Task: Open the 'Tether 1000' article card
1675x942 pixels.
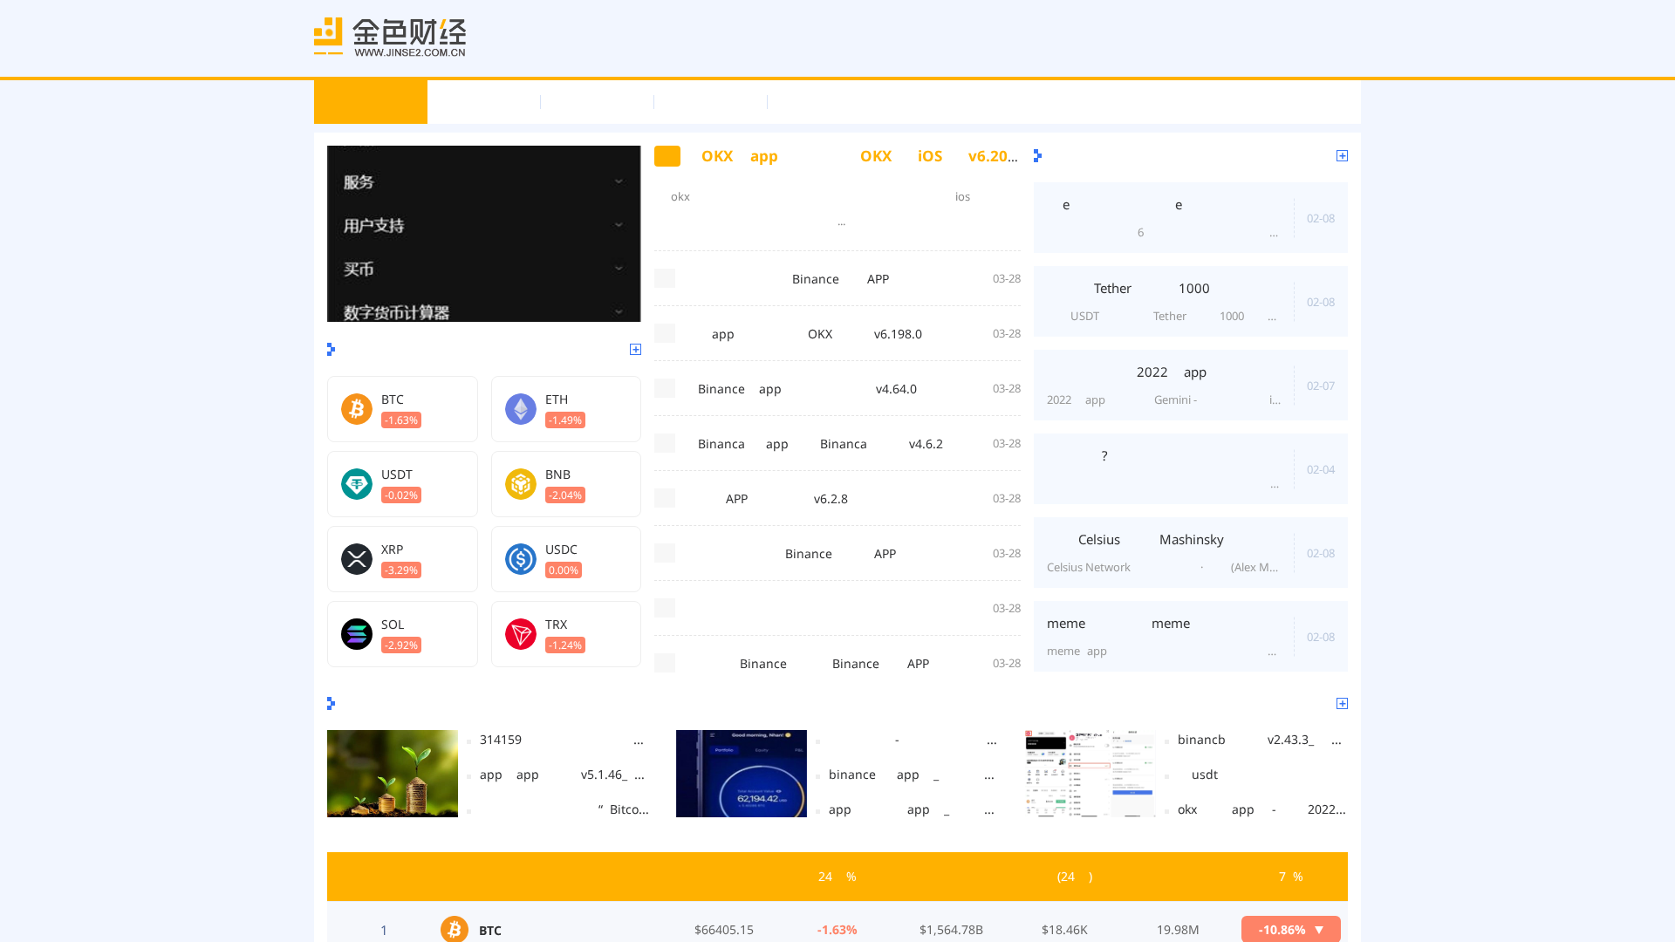Action: point(1191,302)
